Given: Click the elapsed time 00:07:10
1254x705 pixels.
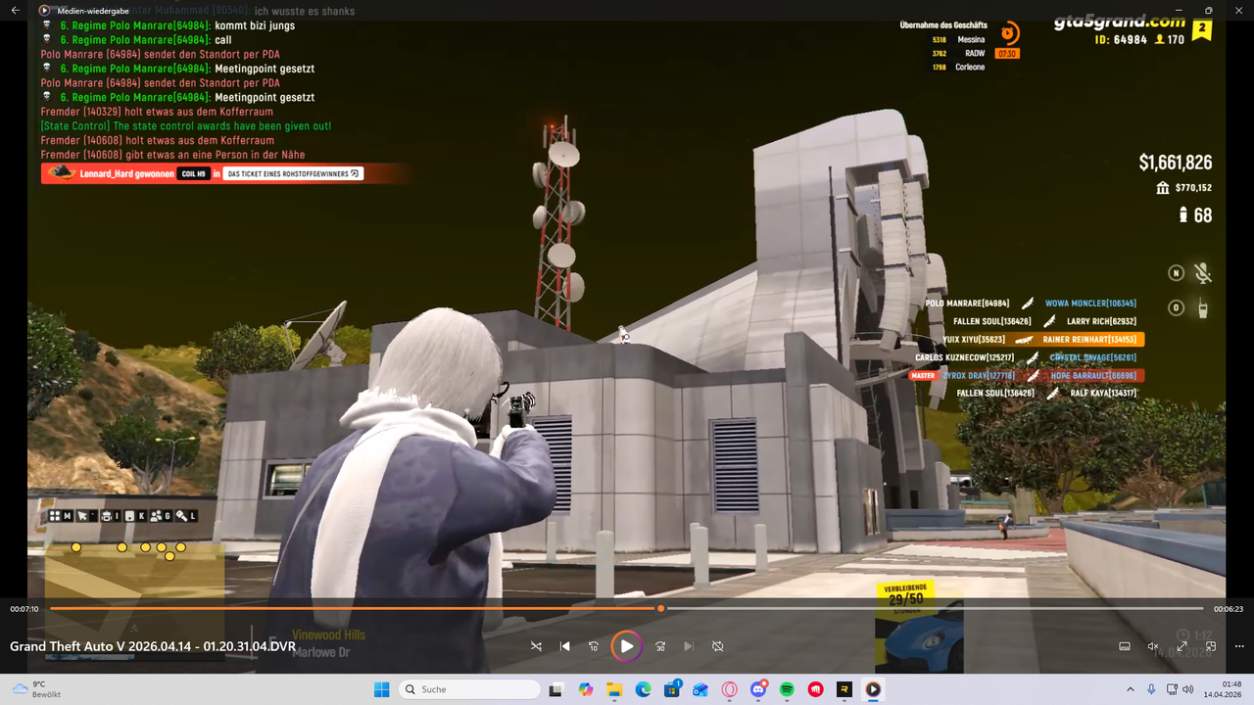Looking at the screenshot, I should [x=24, y=609].
